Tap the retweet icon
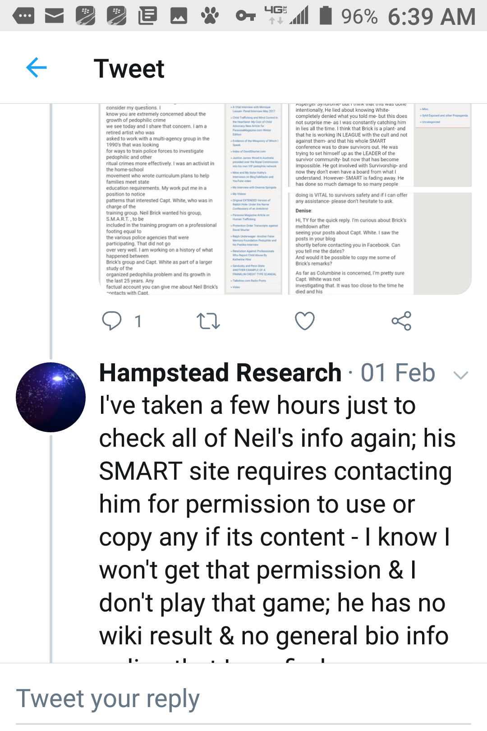487x731 pixels. pyautogui.click(x=208, y=321)
